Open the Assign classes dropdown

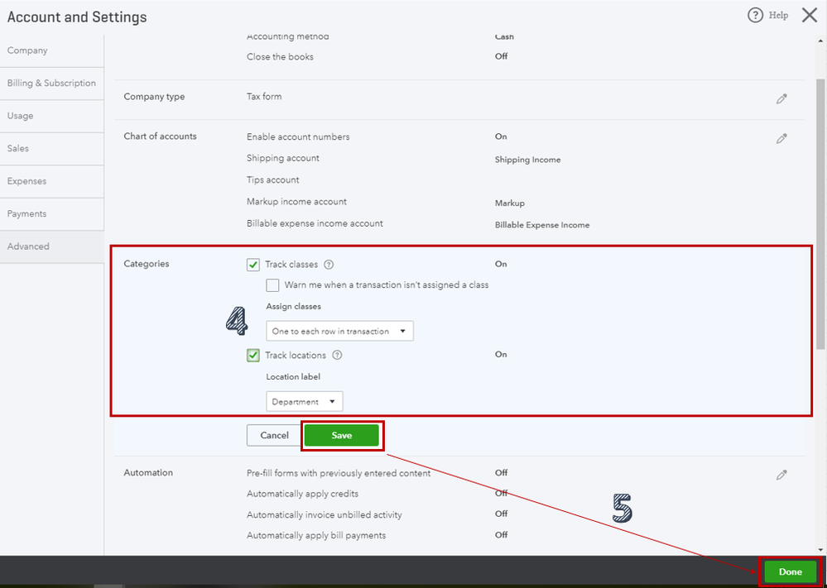[339, 331]
